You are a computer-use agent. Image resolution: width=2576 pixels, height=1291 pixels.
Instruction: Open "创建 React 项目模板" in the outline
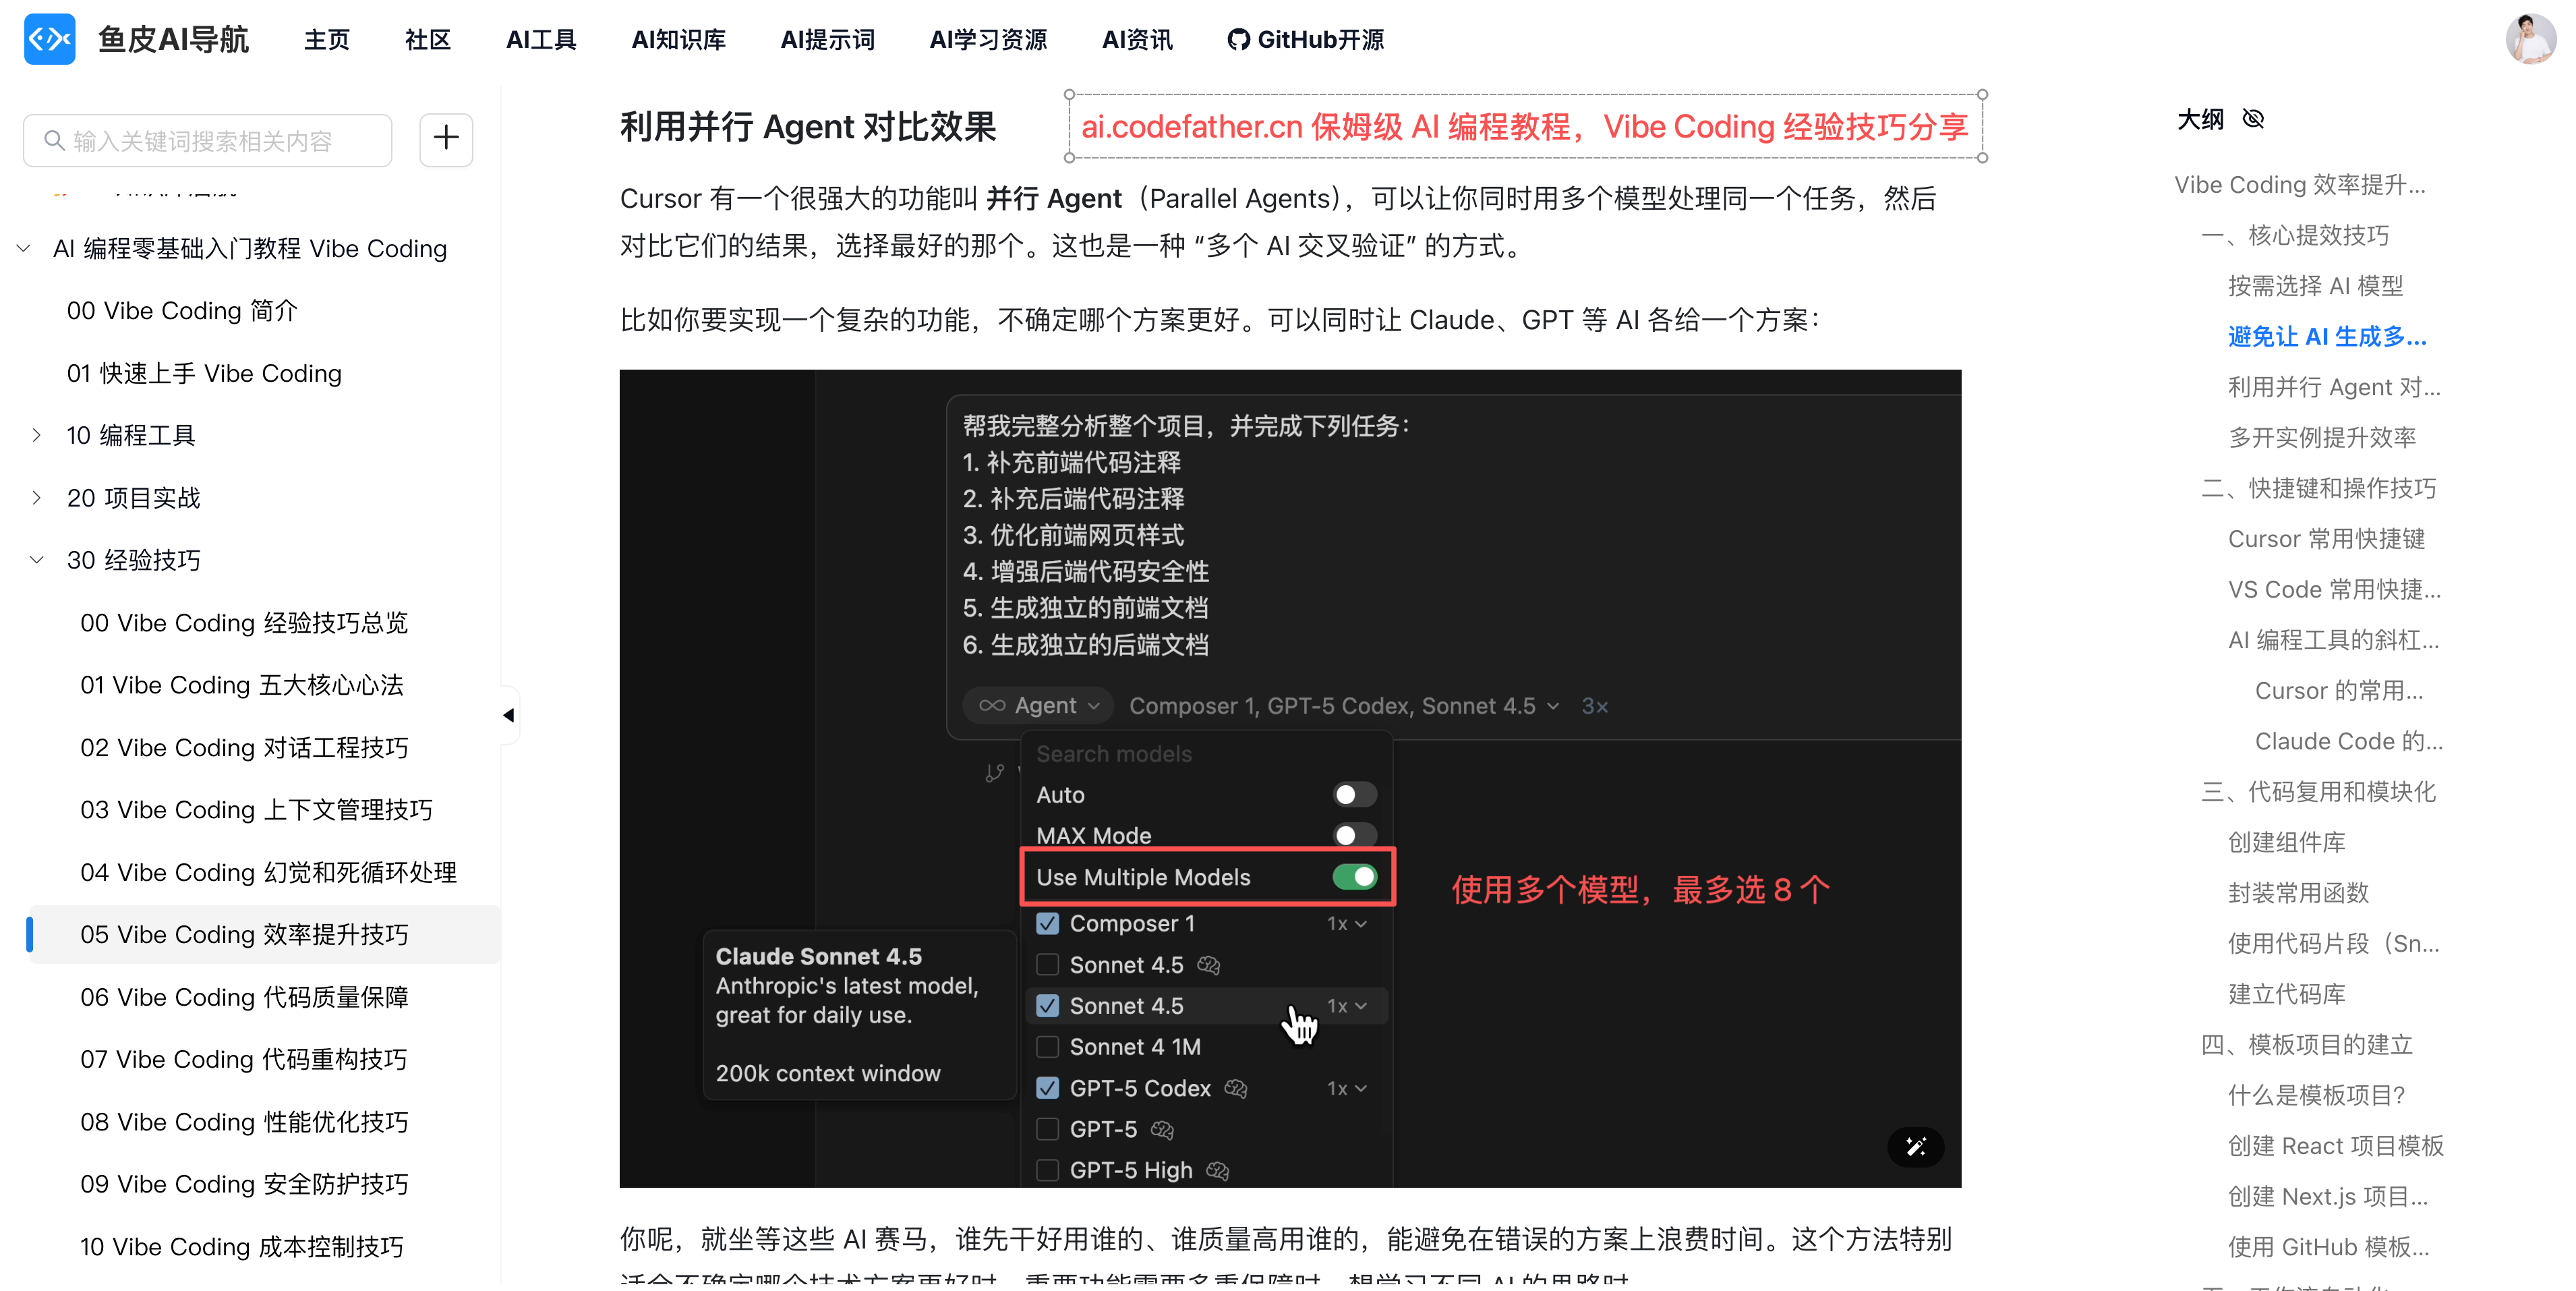(x=2335, y=1146)
